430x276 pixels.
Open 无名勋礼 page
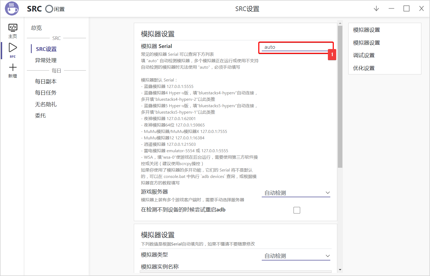pos(46,104)
